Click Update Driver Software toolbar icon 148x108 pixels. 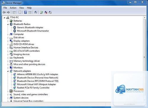(41, 12)
